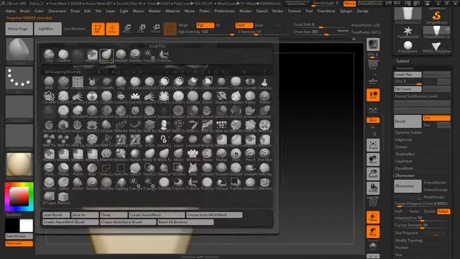The height and width of the screenshot is (259, 460).
Task: Toggle the Alternate color button
Action: [19, 243]
